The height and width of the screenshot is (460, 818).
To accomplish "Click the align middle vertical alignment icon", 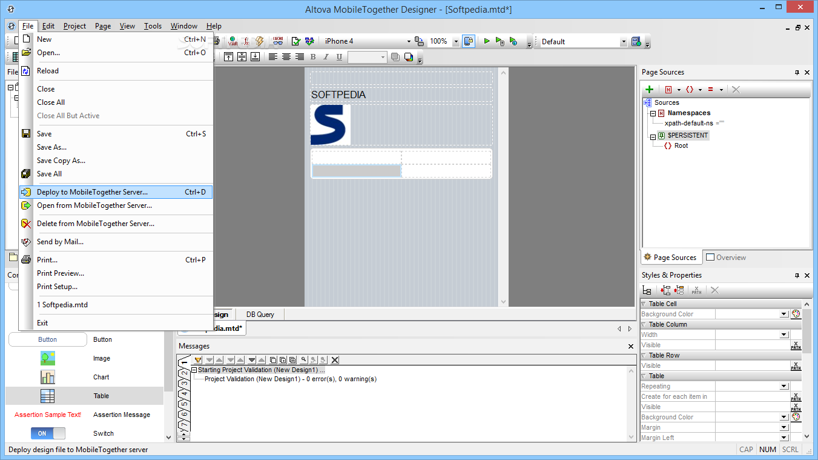I will 242,57.
